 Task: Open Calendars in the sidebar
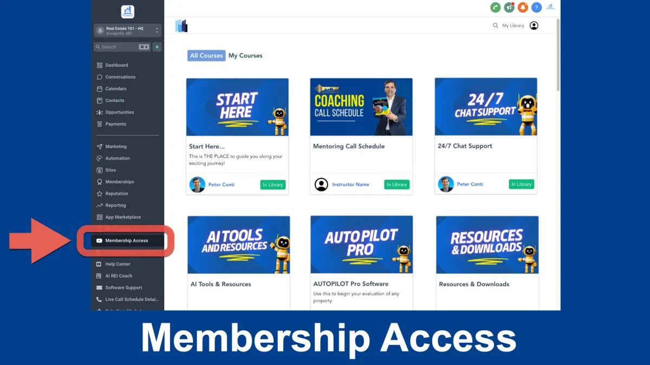(116, 89)
